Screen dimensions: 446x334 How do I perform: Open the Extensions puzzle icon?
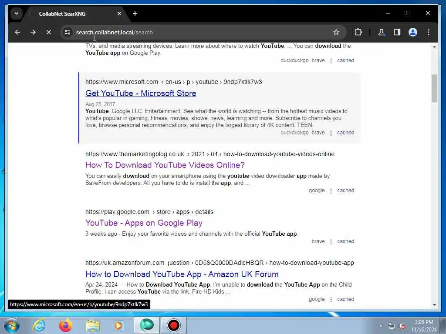pyautogui.click(x=358, y=32)
